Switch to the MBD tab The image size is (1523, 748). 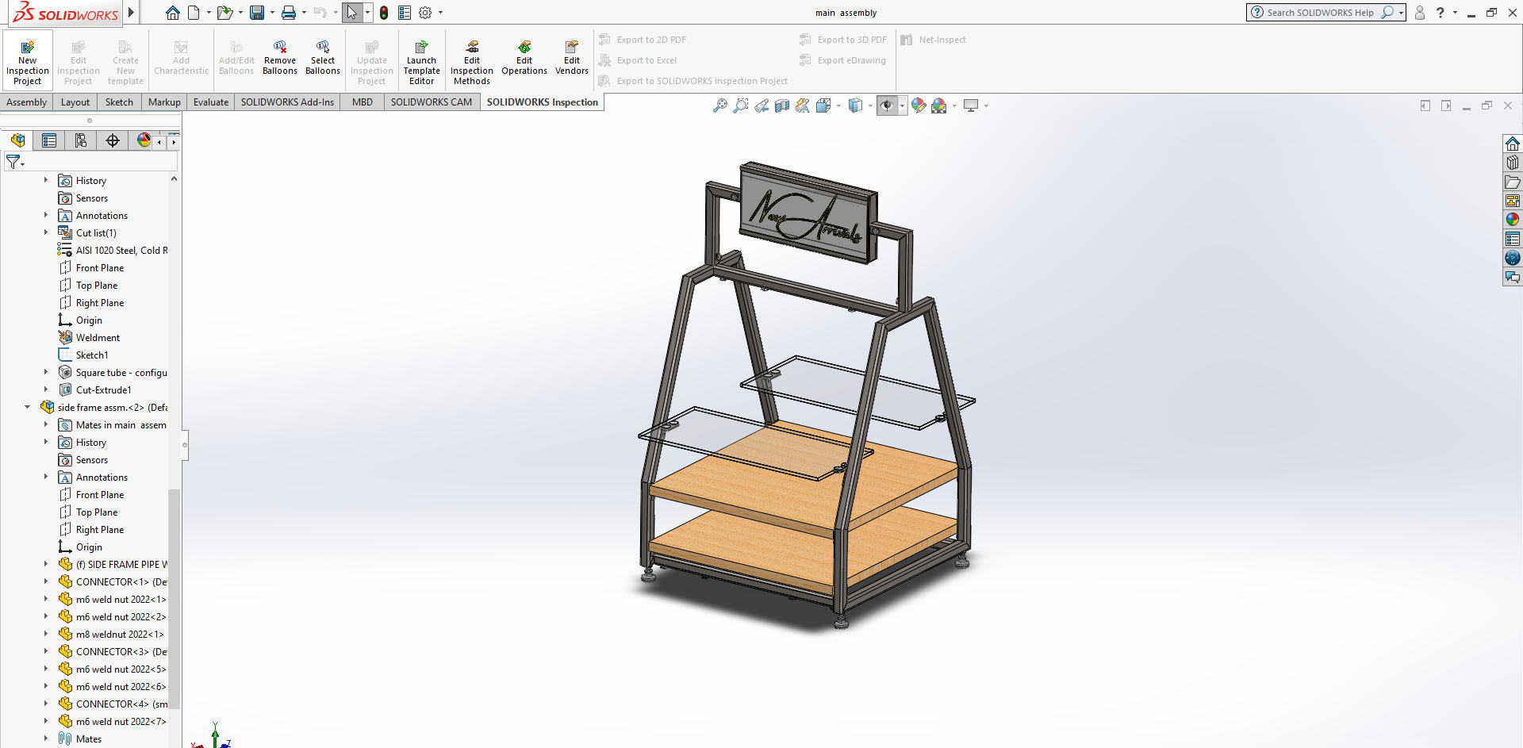pyautogui.click(x=363, y=102)
